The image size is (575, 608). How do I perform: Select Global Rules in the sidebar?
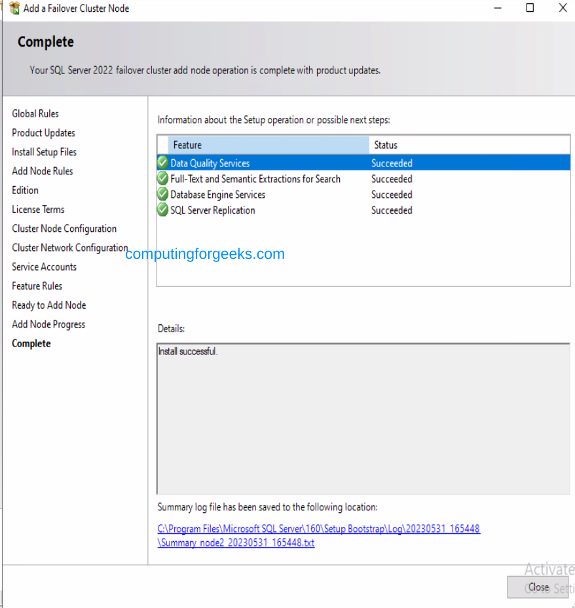(x=35, y=113)
